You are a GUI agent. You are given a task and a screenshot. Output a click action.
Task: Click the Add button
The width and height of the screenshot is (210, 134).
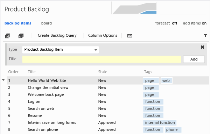[194, 59]
